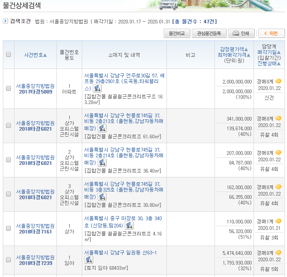The image size is (287, 277).
Task: Sort by 최저매각가격 header
Action: tap(234, 55)
